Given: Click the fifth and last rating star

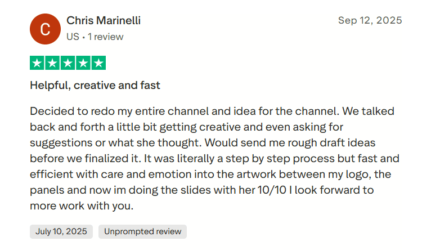Looking at the screenshot, I should coord(98,63).
